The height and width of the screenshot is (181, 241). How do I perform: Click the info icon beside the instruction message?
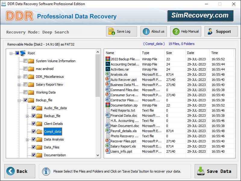[46, 171]
